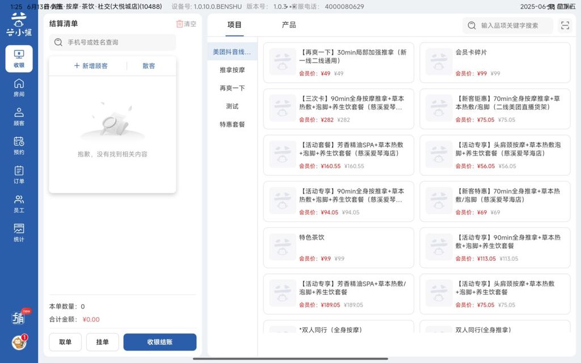581x363 pixels.
Task: Select the 测试 category
Action: pyautogui.click(x=232, y=106)
